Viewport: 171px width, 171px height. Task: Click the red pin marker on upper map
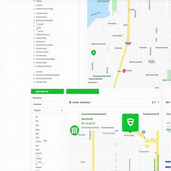tap(124, 71)
